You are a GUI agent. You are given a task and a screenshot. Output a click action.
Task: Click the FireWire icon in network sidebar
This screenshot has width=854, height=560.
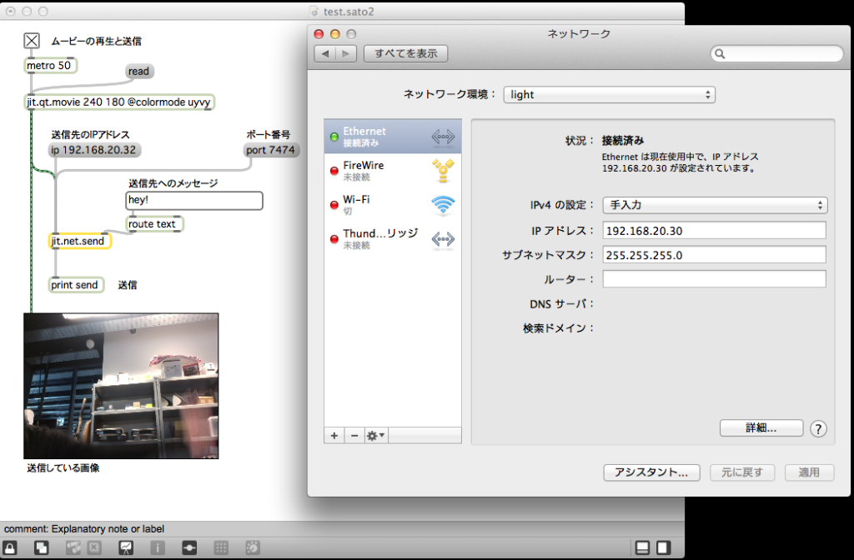pos(443,169)
